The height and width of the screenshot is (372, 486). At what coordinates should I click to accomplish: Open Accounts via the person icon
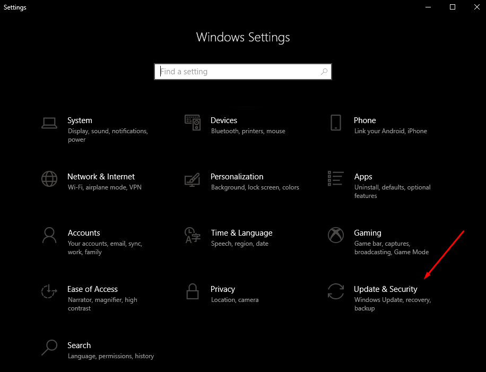point(49,235)
